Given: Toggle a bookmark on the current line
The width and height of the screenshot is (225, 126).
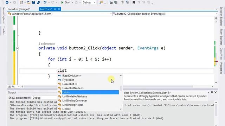Looking at the screenshot, I should click(x=134, y=2).
